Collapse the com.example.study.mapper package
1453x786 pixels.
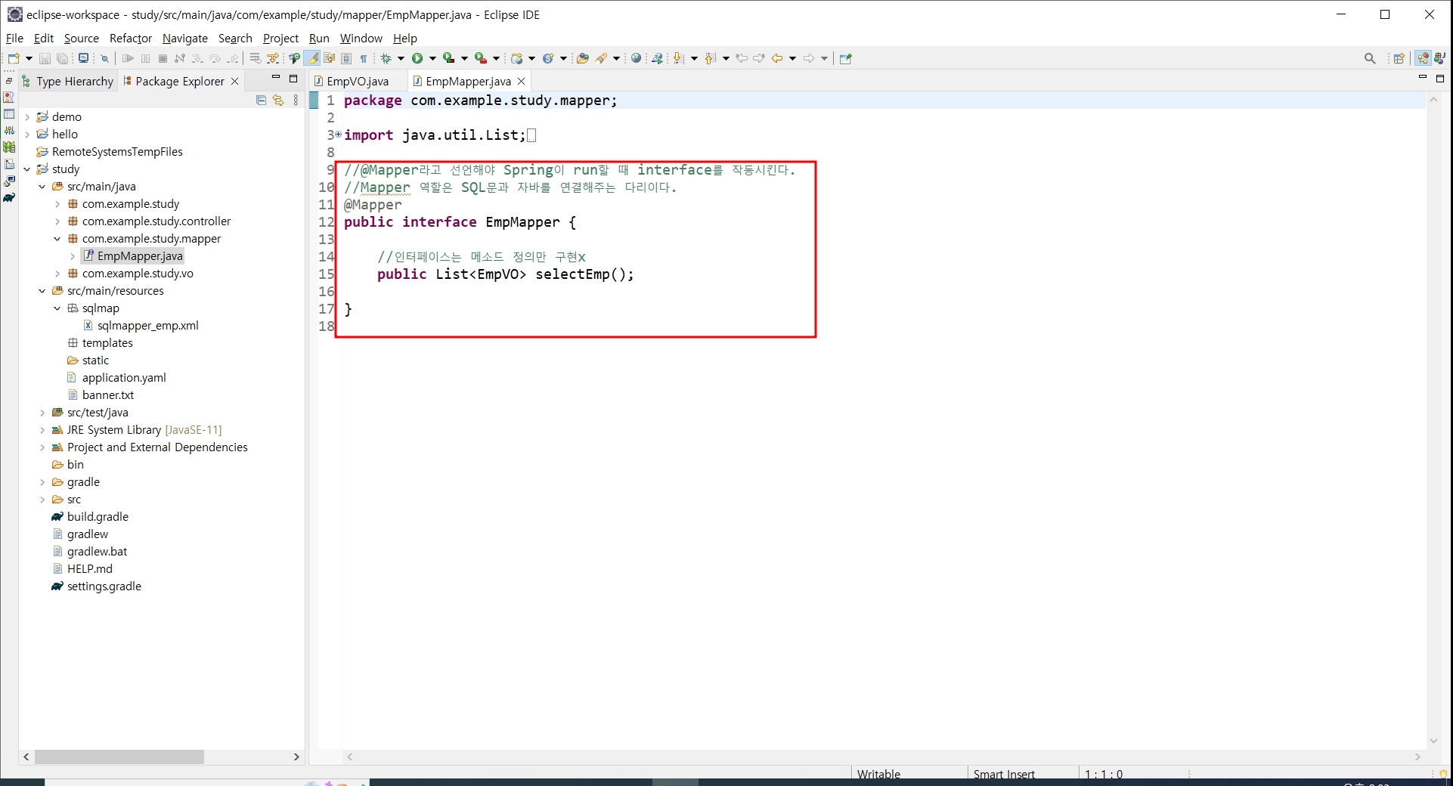(57, 239)
